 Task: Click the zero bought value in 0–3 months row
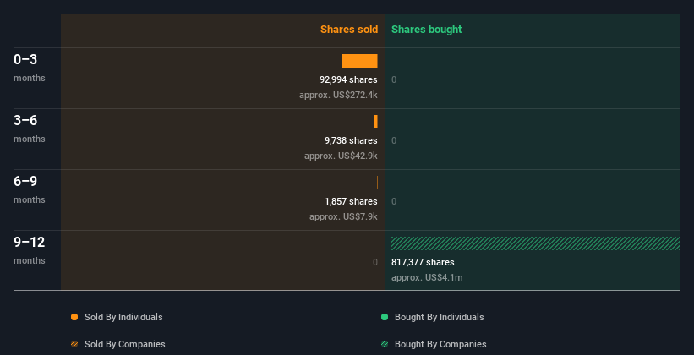pyautogui.click(x=394, y=79)
